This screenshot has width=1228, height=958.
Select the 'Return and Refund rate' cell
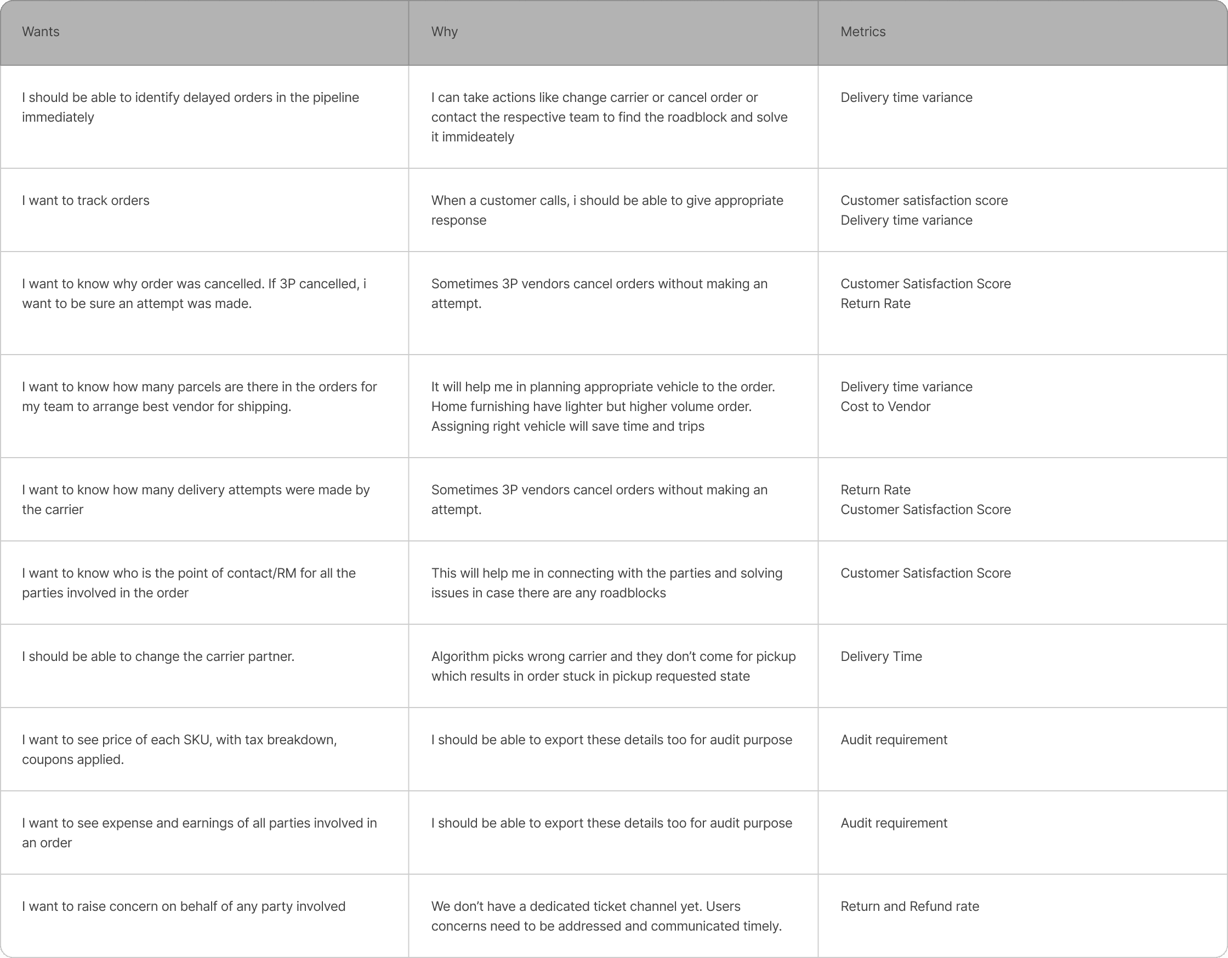pos(1023,915)
